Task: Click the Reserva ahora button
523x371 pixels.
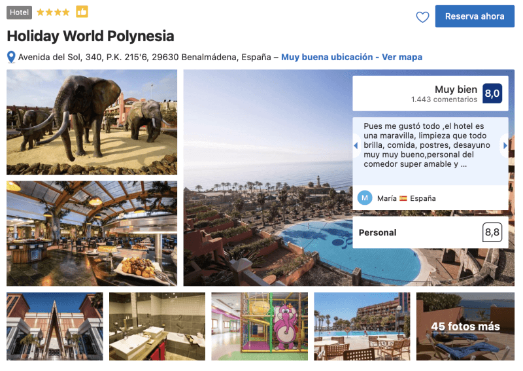Action: pos(475,16)
